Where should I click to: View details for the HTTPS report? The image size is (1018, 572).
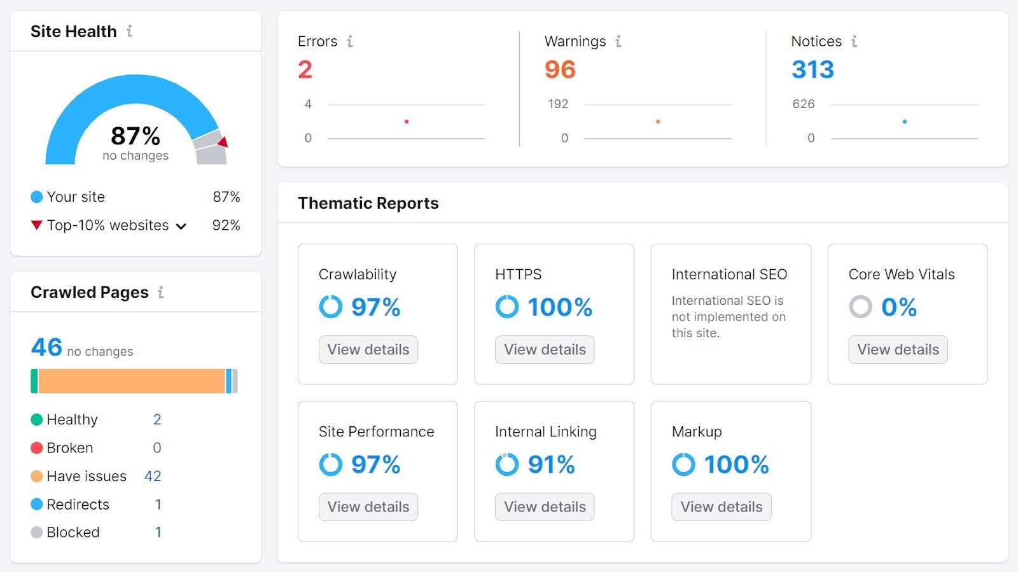coord(544,349)
